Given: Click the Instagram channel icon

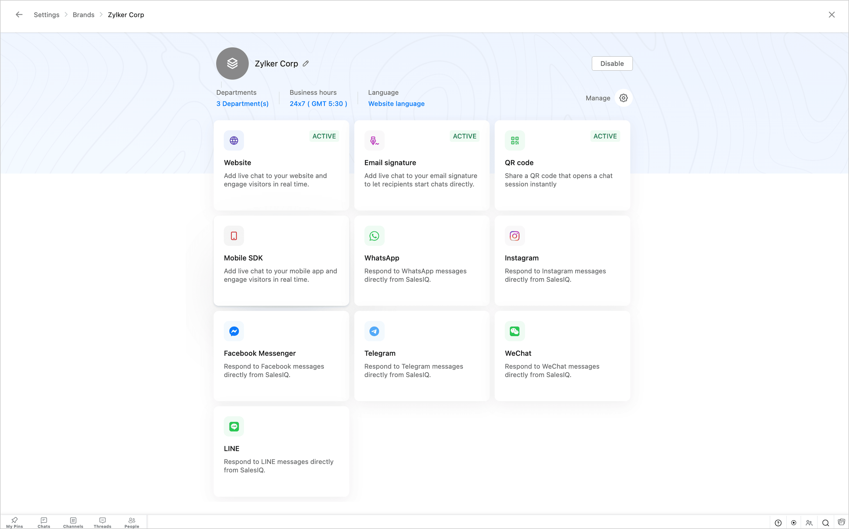Looking at the screenshot, I should 514,236.
